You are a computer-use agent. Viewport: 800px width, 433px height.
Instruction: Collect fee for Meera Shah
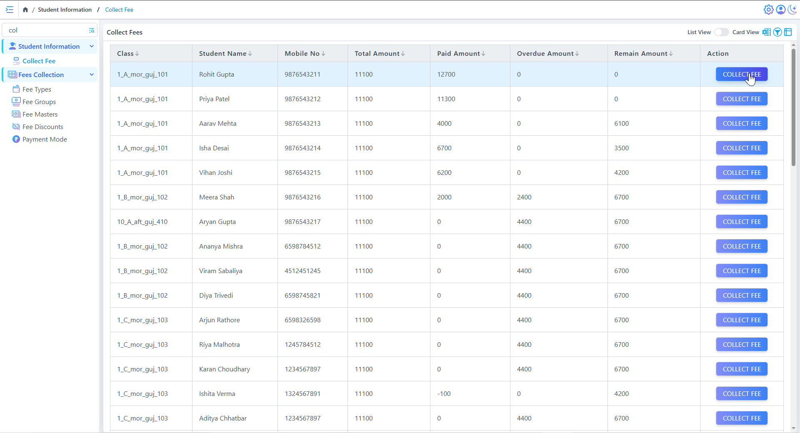(x=741, y=197)
